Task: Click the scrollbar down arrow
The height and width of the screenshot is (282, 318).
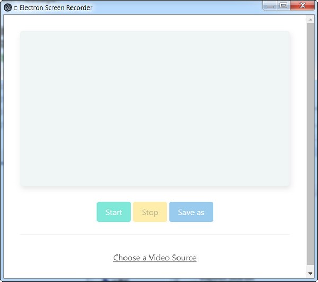Action: click(310, 274)
